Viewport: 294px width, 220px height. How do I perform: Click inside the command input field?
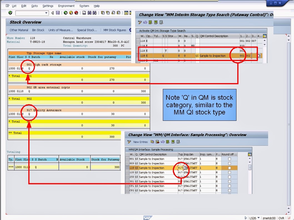(31, 13)
